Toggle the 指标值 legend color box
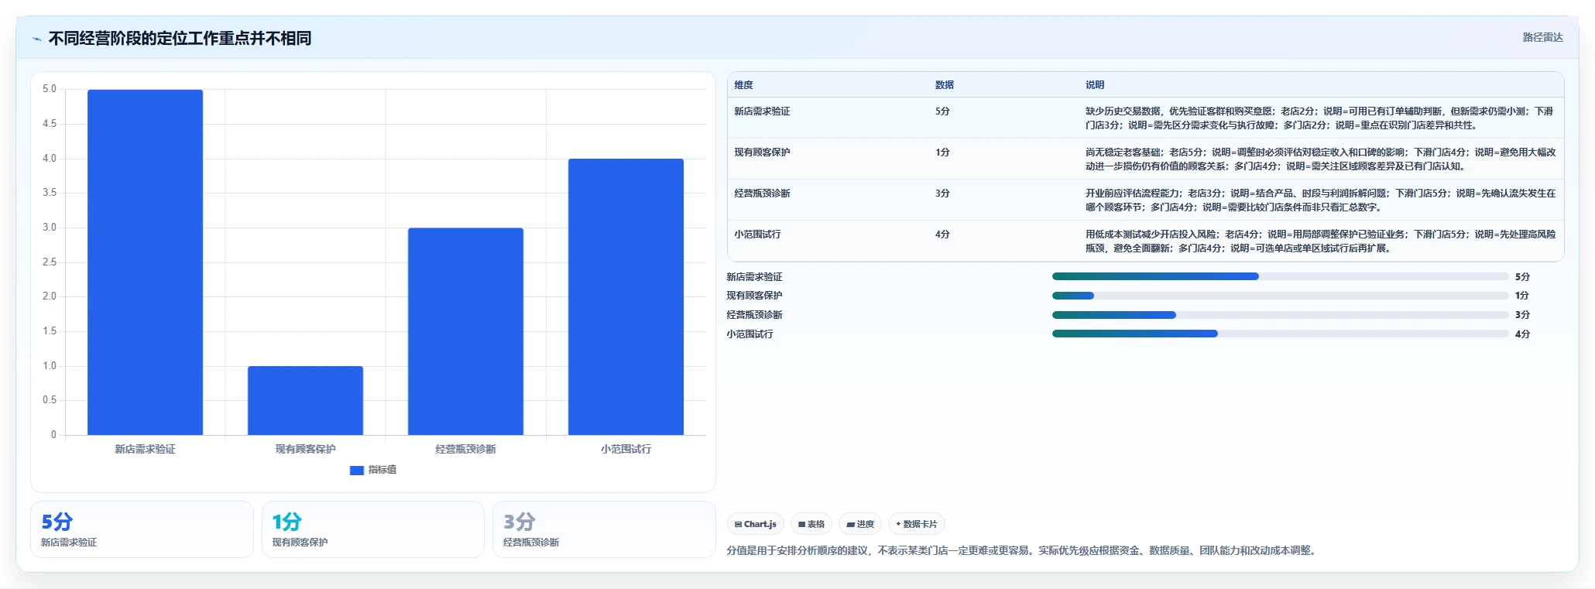 coord(357,470)
